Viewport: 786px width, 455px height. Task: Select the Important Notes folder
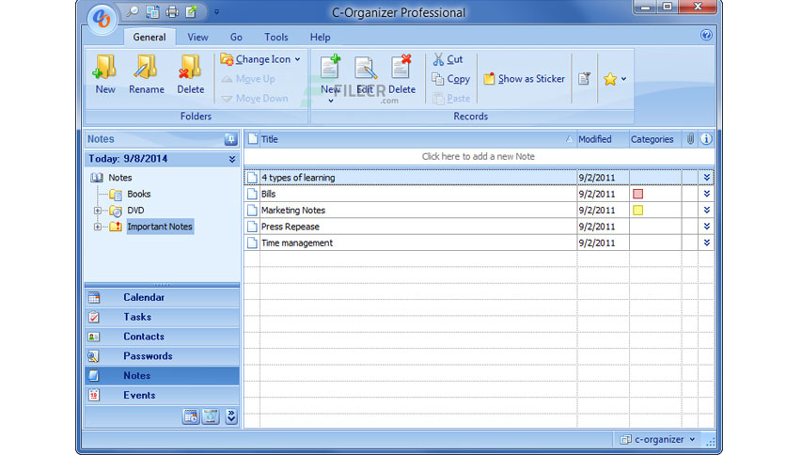coord(160,227)
